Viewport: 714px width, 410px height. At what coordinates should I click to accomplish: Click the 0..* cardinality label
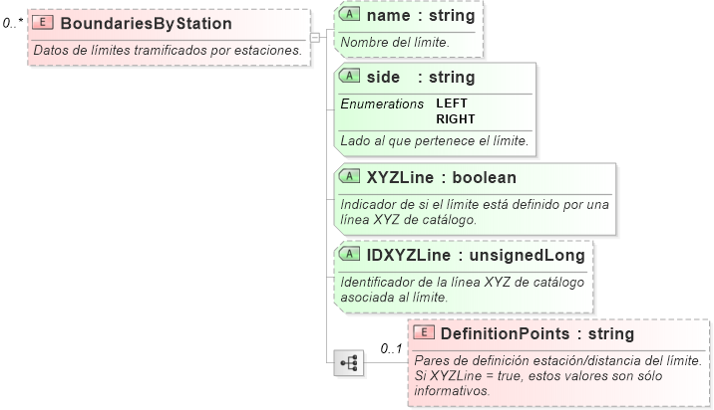point(13,23)
